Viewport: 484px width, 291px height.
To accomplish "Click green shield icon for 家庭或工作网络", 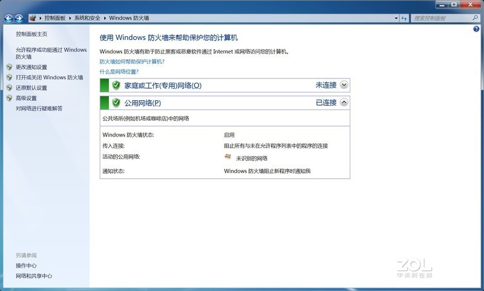I will tap(116, 85).
